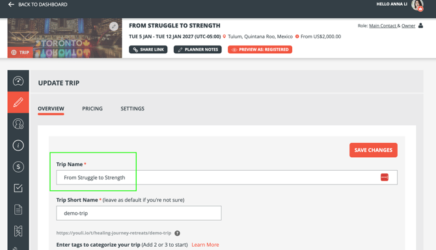
Task: Select the pencil edit icon in sidebar
Action: (18, 102)
